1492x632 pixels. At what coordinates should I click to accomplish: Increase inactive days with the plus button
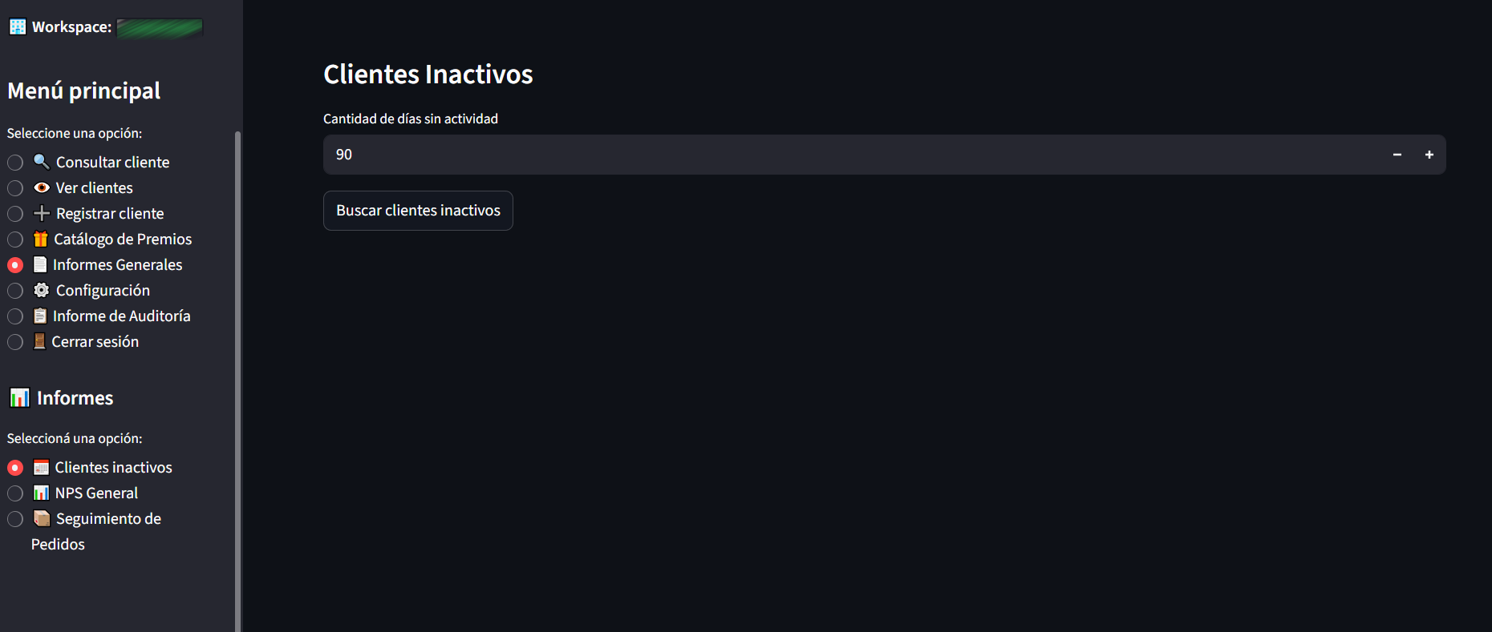[x=1429, y=155]
